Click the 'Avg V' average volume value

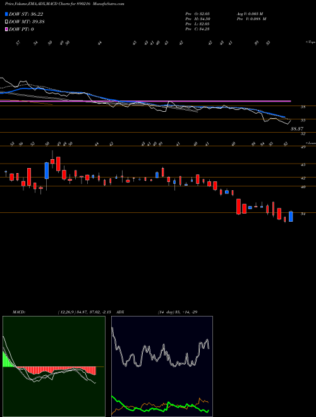[250, 14]
